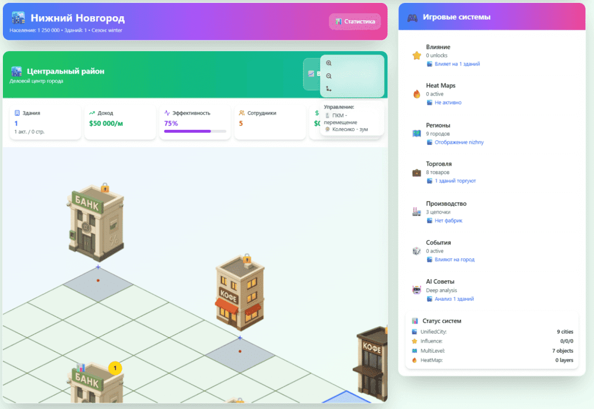The image size is (594, 409).
Task: Click the padlock icon above the top bank
Action: tap(104, 188)
